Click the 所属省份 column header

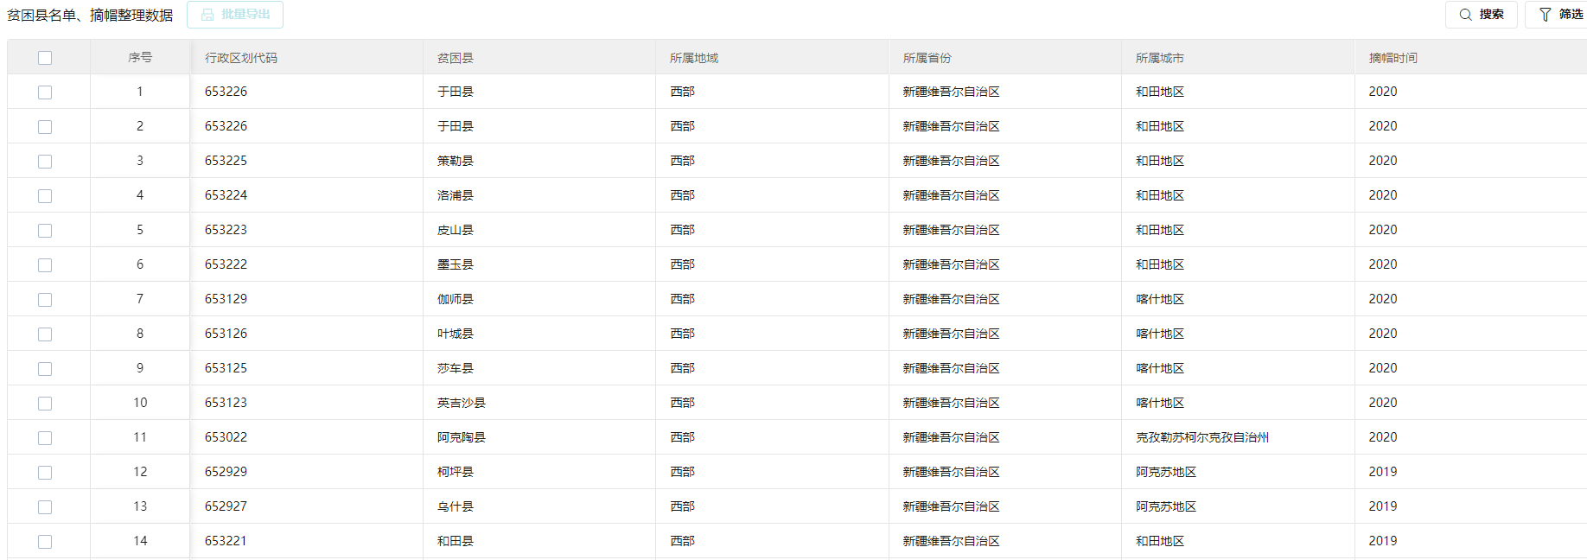(x=927, y=58)
